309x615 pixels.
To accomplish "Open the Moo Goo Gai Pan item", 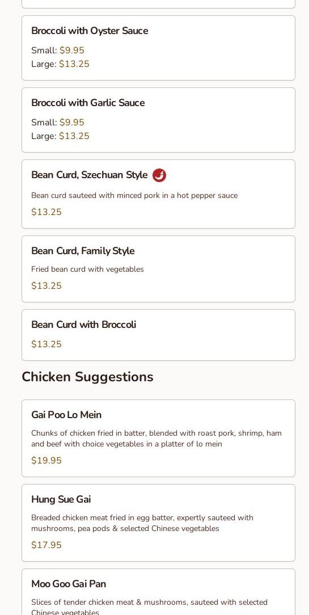I will [158, 592].
